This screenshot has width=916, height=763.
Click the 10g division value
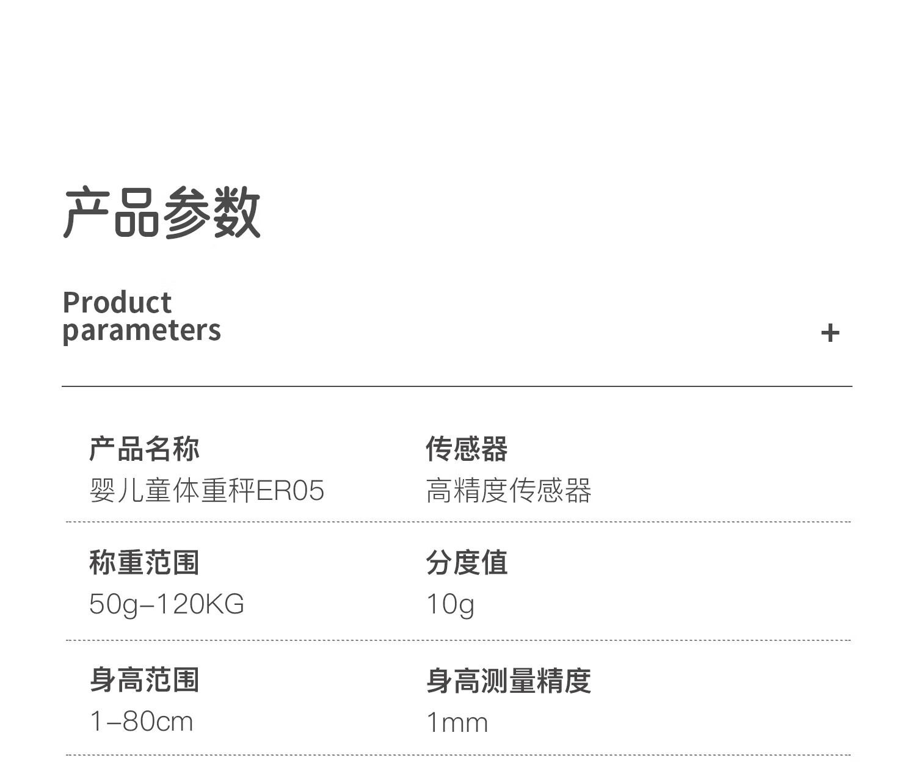click(450, 605)
